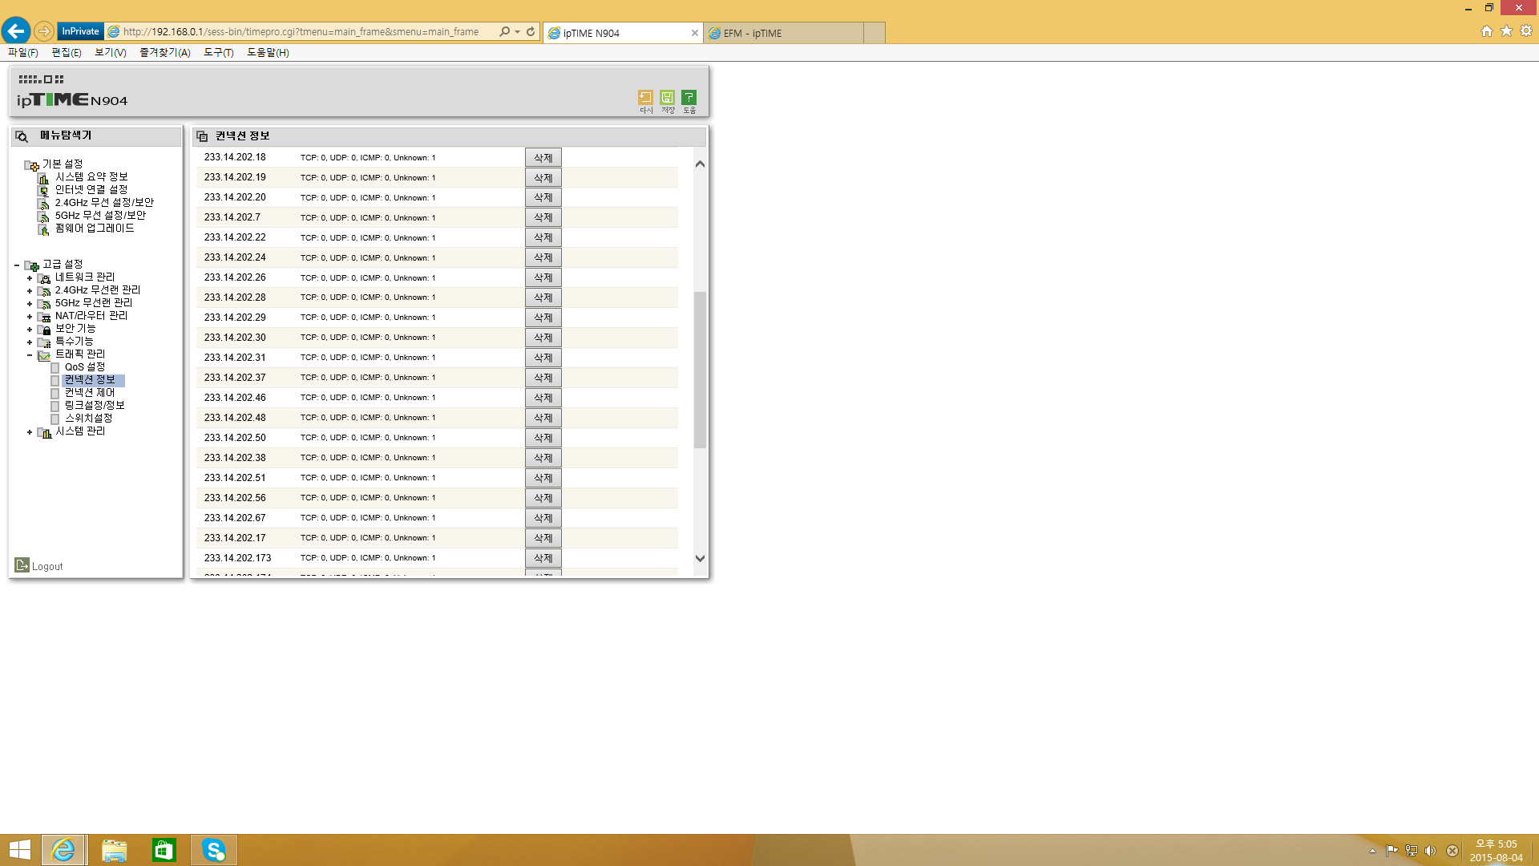Click the connection list scrollbar thumb
Screen dimensions: 1539x866
tap(700, 370)
